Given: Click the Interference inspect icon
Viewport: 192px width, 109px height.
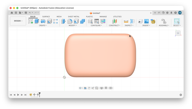Looking at the screenshot, I should pyautogui.click(x=132, y=21).
